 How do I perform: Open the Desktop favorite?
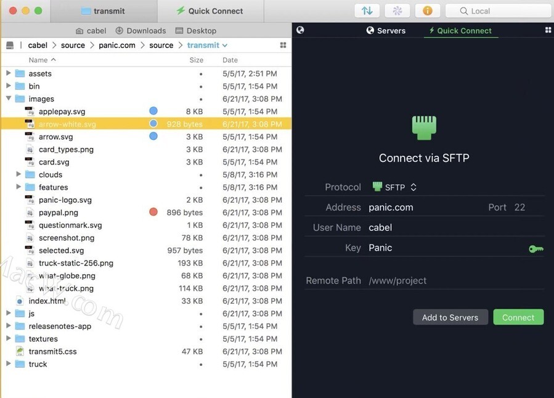[x=196, y=31]
